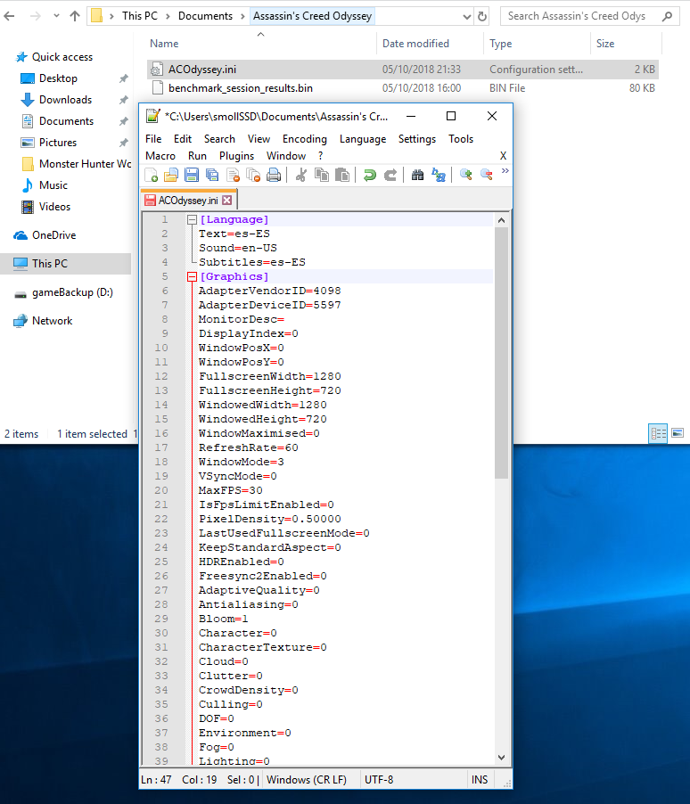Refresh the Explorer folder view
690x804 pixels.
point(482,16)
